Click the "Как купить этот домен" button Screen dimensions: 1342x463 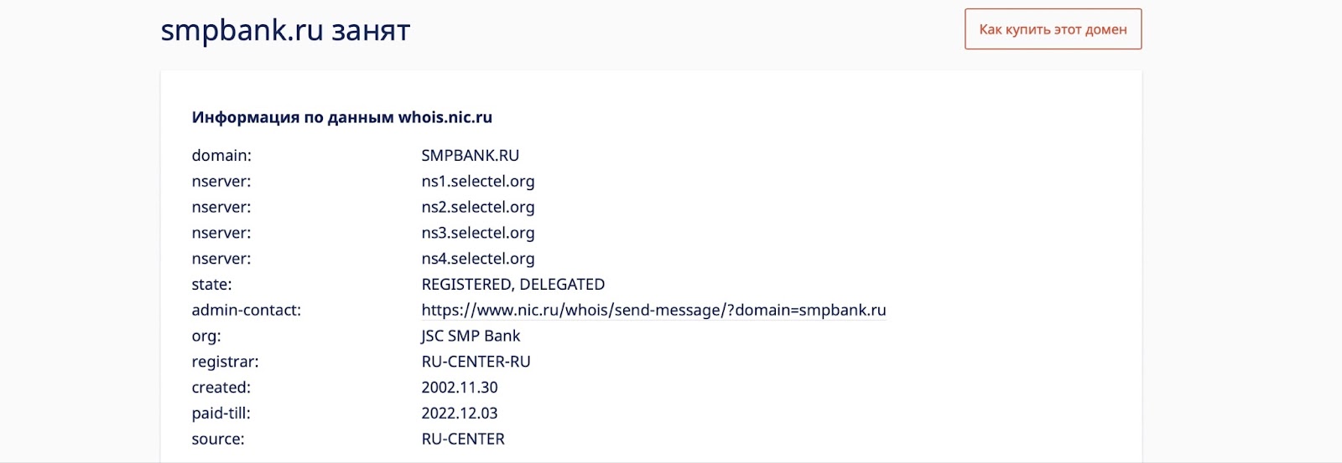coord(1053,29)
